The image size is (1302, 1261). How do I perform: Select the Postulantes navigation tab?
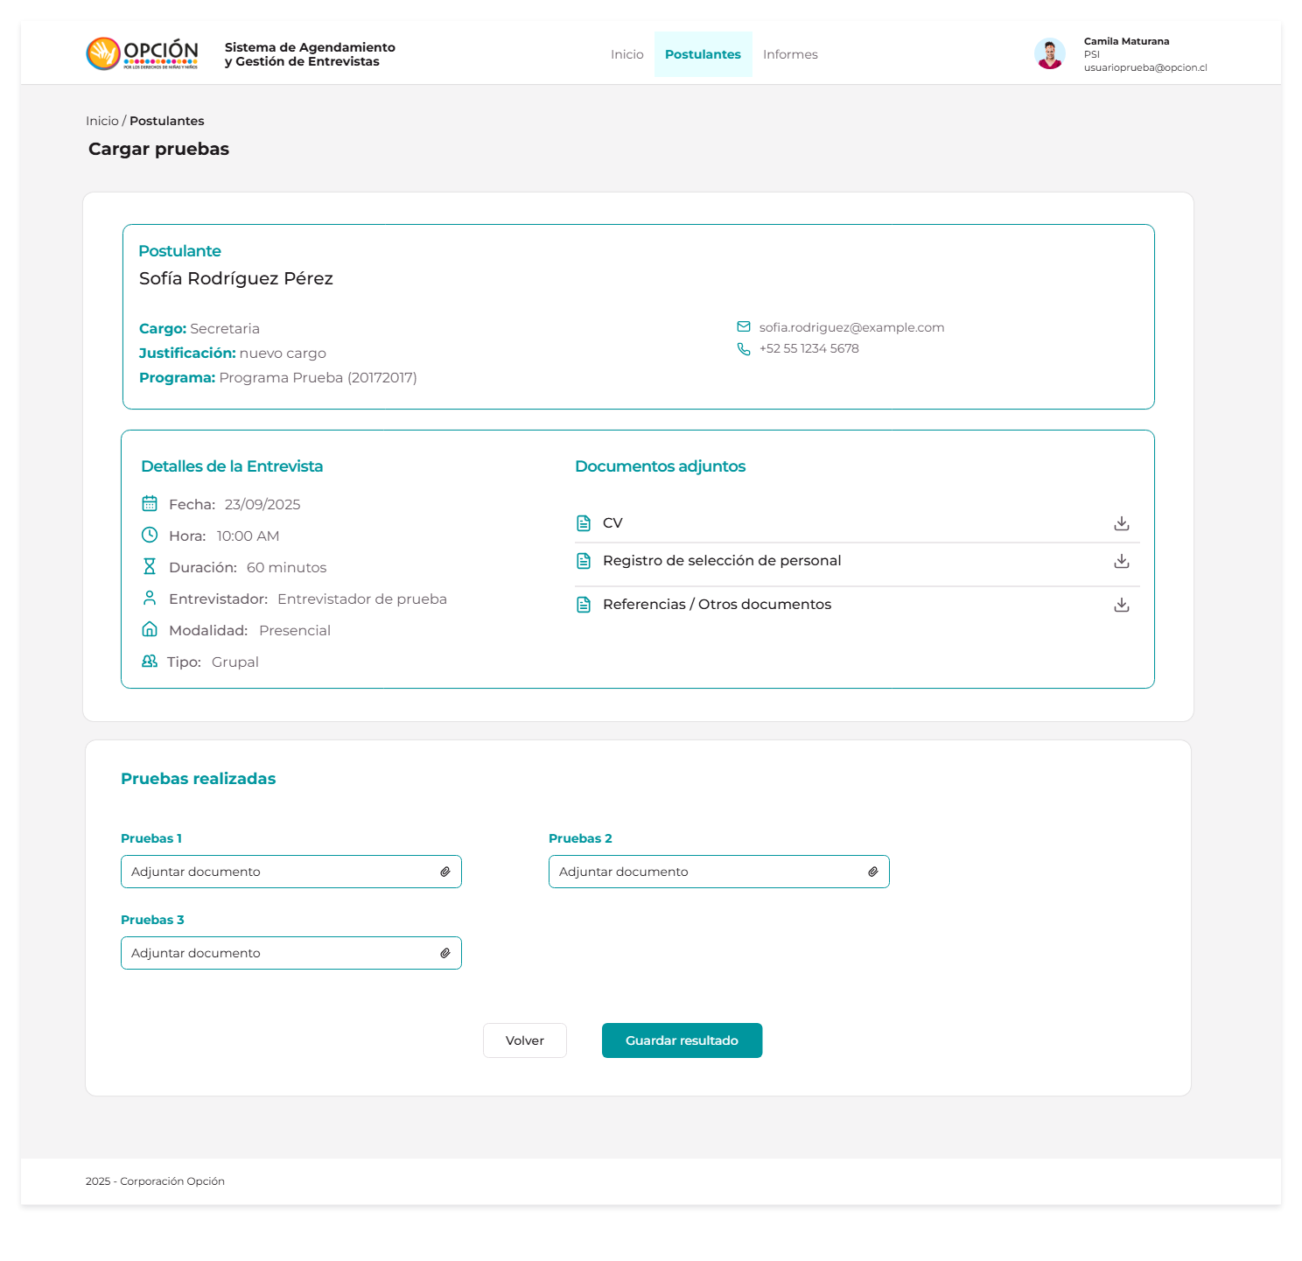[703, 54]
